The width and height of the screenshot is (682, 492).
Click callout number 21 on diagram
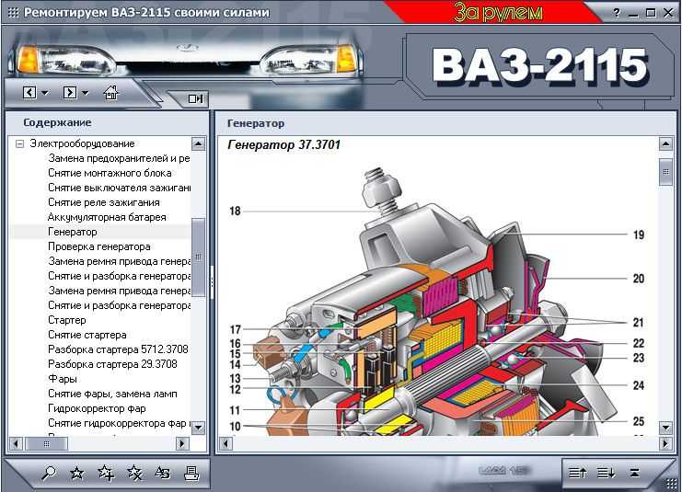(638, 323)
